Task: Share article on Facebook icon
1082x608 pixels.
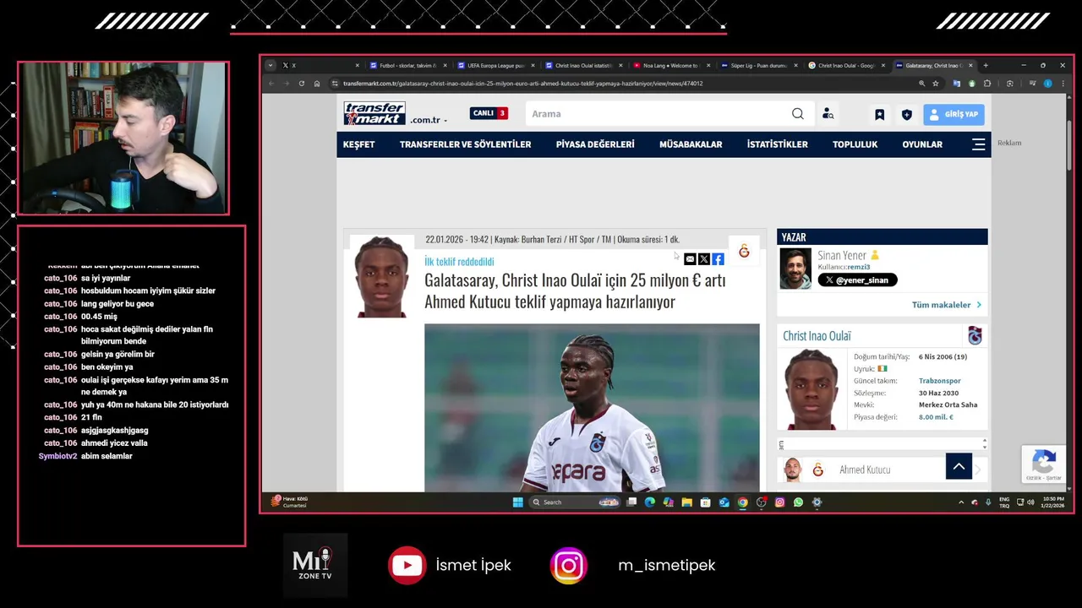Action: [718, 259]
